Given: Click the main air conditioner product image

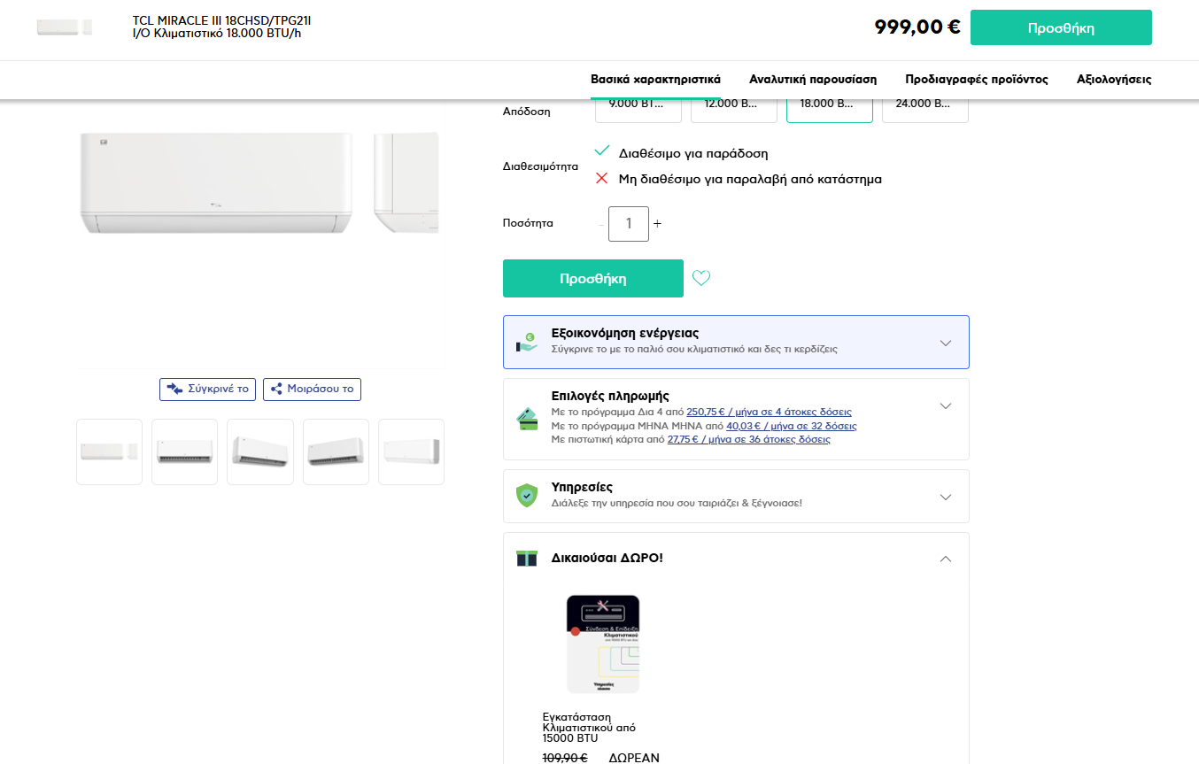Looking at the screenshot, I should click(259, 183).
